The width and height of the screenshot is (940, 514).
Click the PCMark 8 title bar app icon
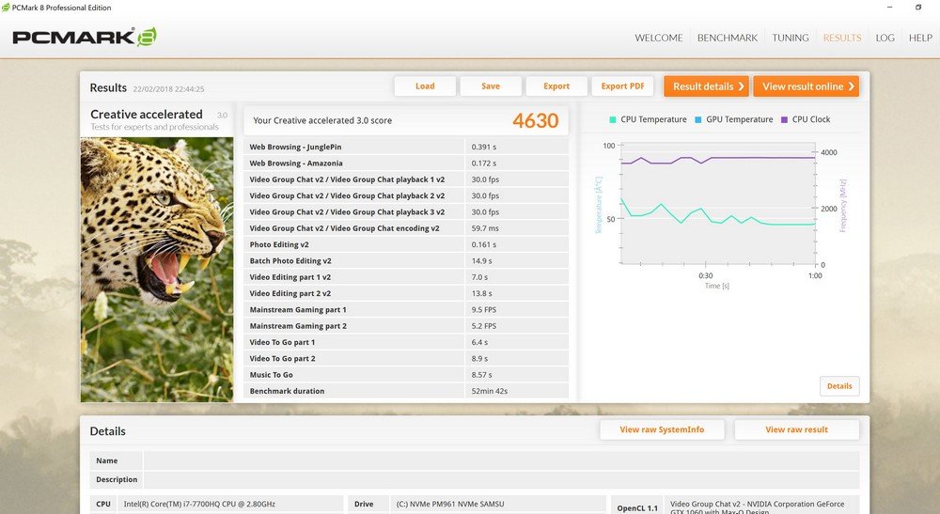(6, 8)
